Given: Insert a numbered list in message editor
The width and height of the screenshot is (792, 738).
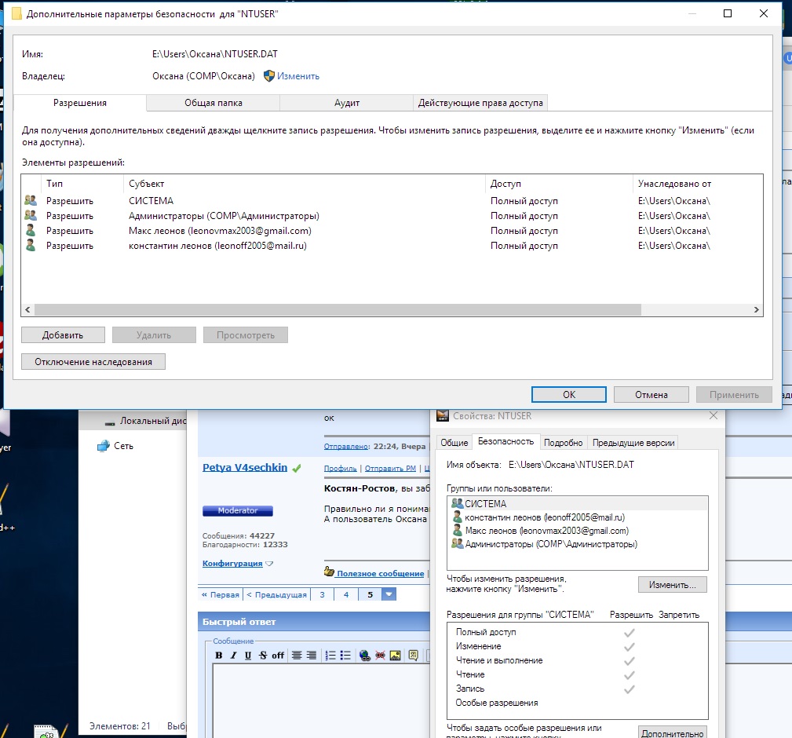Looking at the screenshot, I should point(330,655).
